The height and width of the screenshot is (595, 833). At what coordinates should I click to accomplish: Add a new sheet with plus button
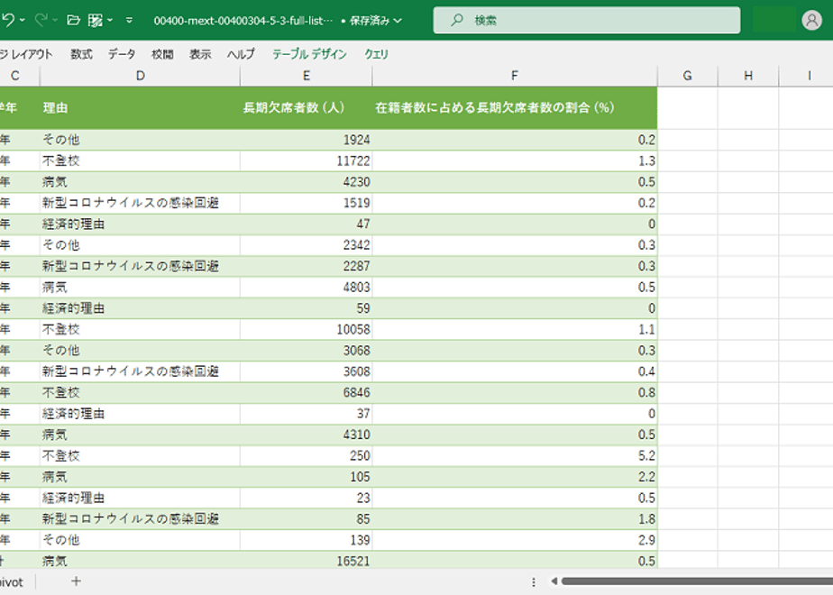point(76,581)
